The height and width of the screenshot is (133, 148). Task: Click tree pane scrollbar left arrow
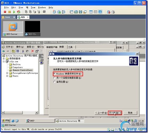coord(3,112)
